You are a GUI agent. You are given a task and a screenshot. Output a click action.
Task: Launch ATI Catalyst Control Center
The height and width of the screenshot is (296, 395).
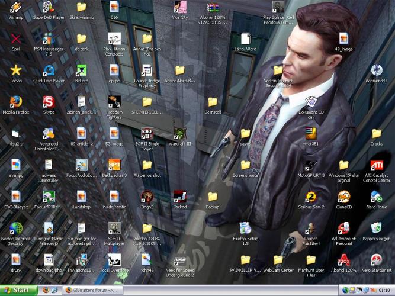[376, 165]
